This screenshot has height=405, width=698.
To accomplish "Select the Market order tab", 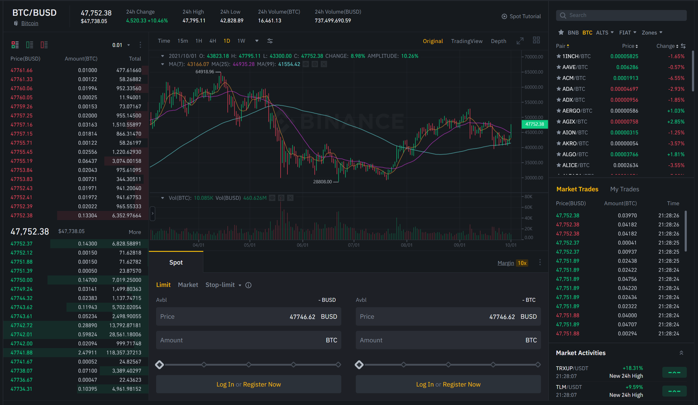I will click(188, 285).
